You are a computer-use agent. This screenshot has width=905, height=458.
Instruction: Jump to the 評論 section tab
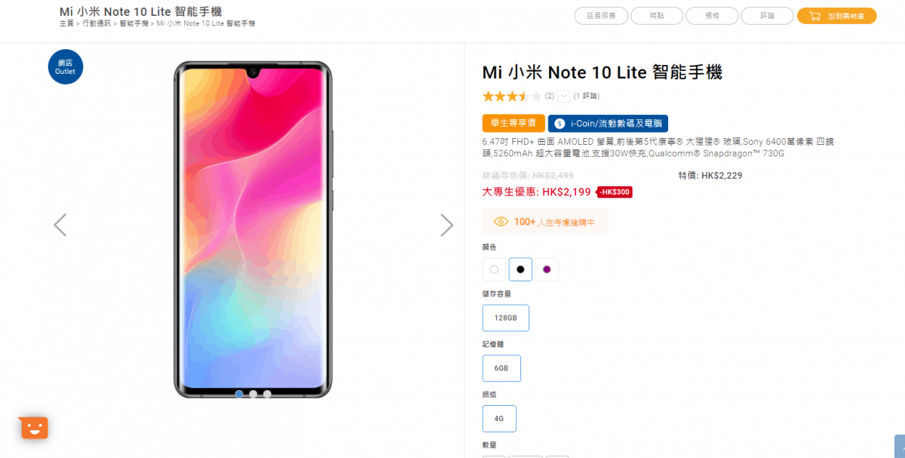tap(767, 16)
